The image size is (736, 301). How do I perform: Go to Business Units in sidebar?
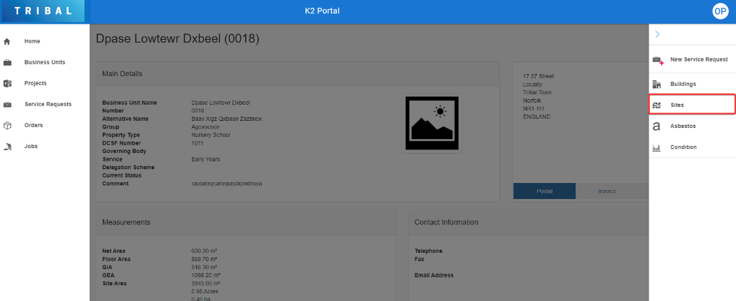[x=45, y=62]
